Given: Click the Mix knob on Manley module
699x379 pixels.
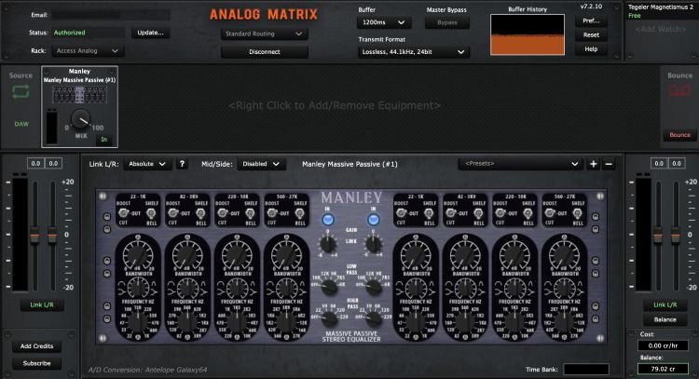Looking at the screenshot, I should pyautogui.click(x=81, y=119).
